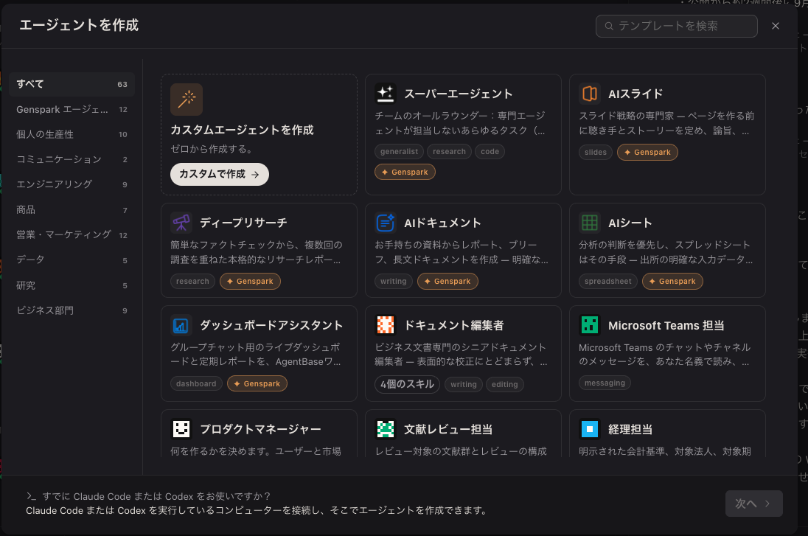This screenshot has width=808, height=536.
Task: Click the messaging tag
Action: 605,383
